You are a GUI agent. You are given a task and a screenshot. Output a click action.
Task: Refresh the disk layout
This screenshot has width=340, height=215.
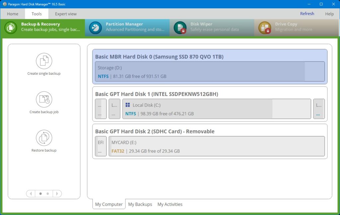point(307,14)
